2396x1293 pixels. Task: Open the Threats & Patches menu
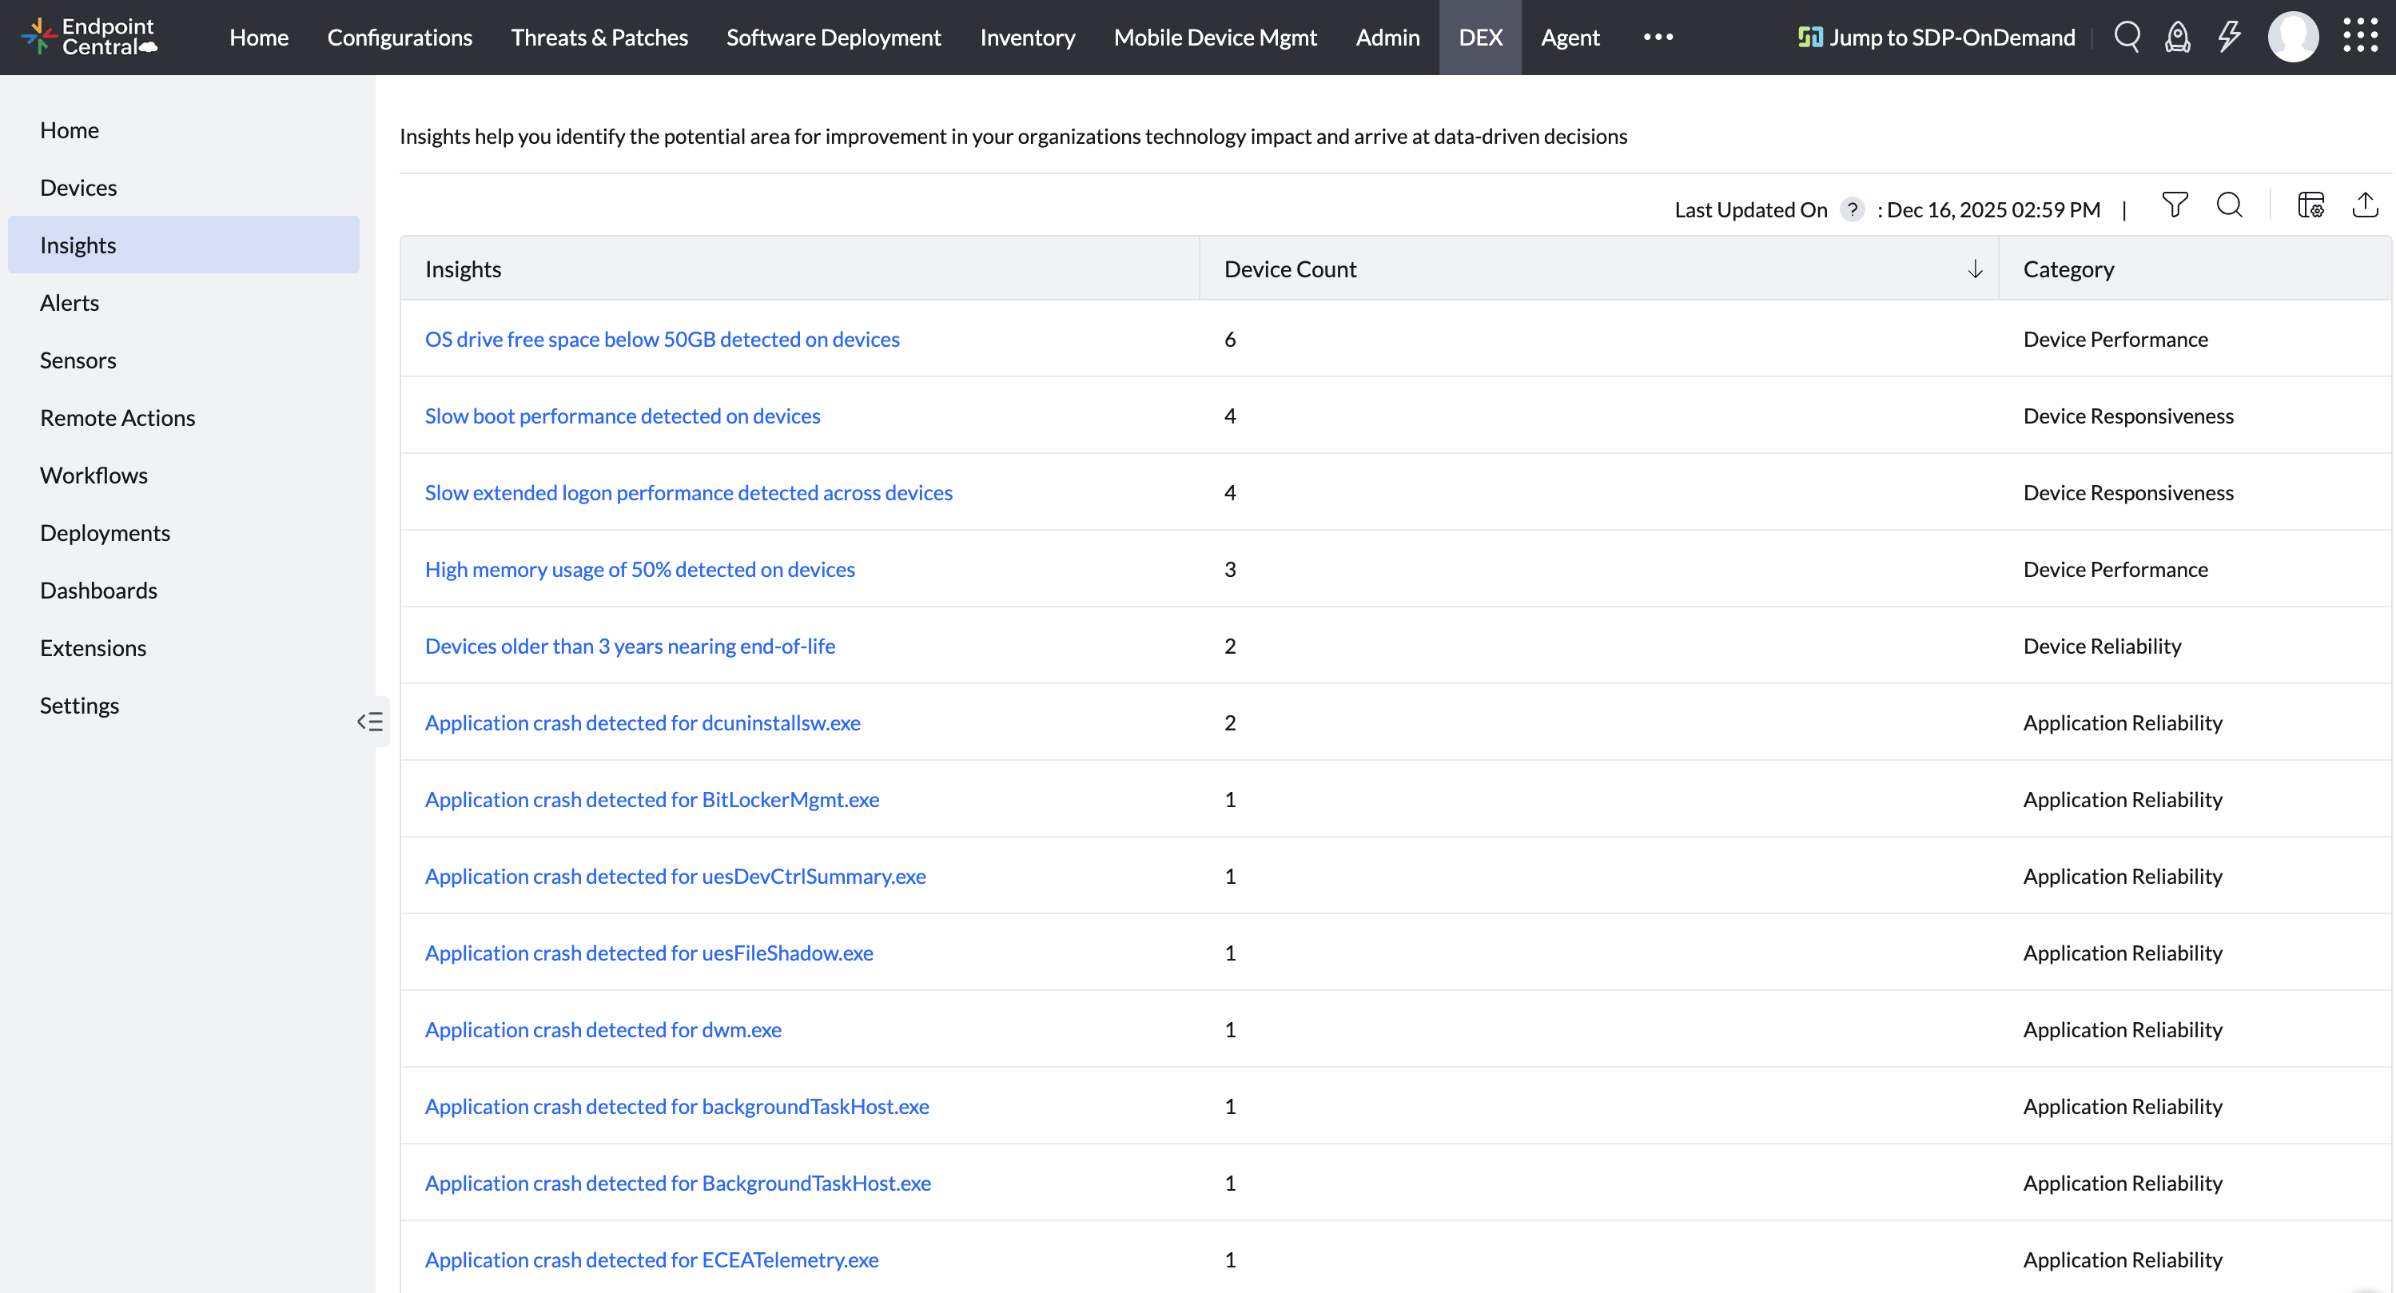[x=598, y=38]
